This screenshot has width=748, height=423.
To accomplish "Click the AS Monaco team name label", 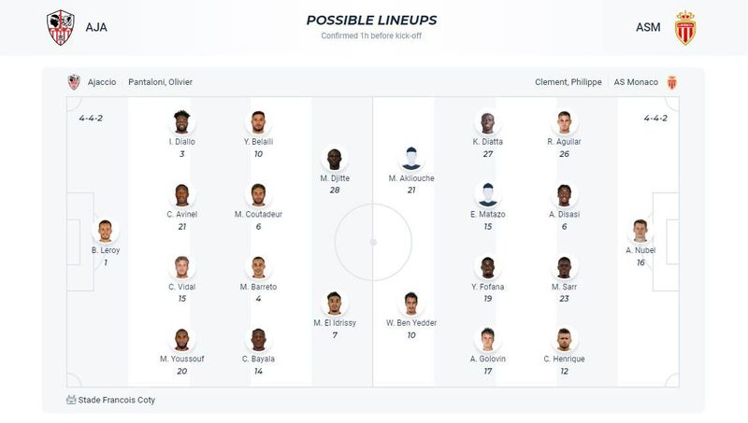I will click(636, 82).
